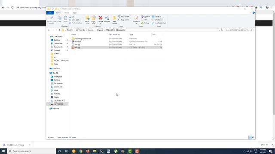
Task: Switch to the View ribbon tab
Action: pyautogui.click(x=74, y=13)
